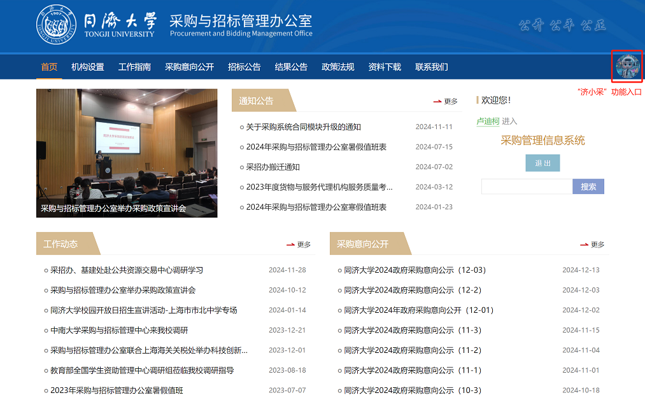645x400 pixels.
Task: Open the 机构设置 navigation menu
Action: pos(87,67)
